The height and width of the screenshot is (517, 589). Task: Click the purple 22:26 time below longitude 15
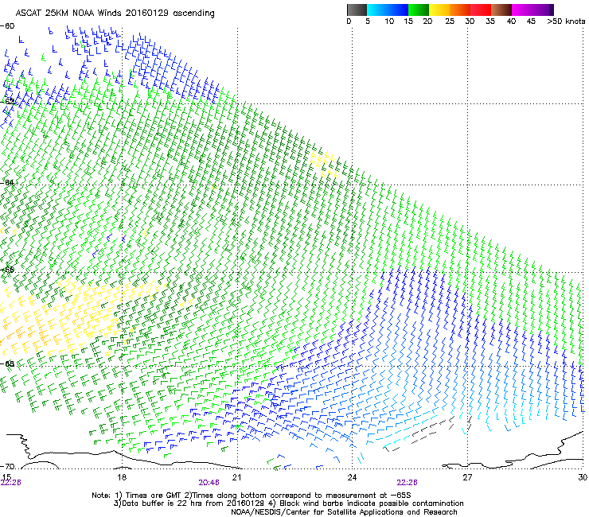[10, 483]
